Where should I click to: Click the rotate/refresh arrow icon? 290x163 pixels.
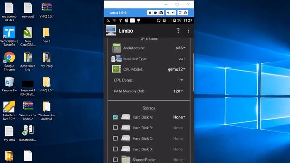click(180, 13)
